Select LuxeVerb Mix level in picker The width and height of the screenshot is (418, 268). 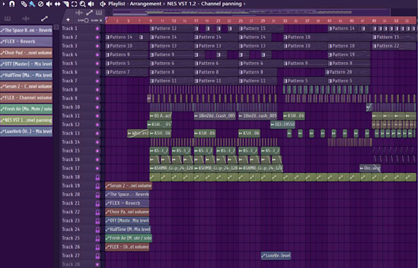pos(26,131)
